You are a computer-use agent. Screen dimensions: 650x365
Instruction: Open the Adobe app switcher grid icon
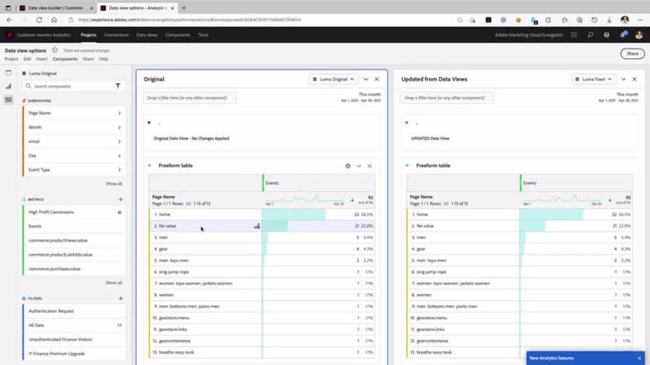(x=574, y=35)
